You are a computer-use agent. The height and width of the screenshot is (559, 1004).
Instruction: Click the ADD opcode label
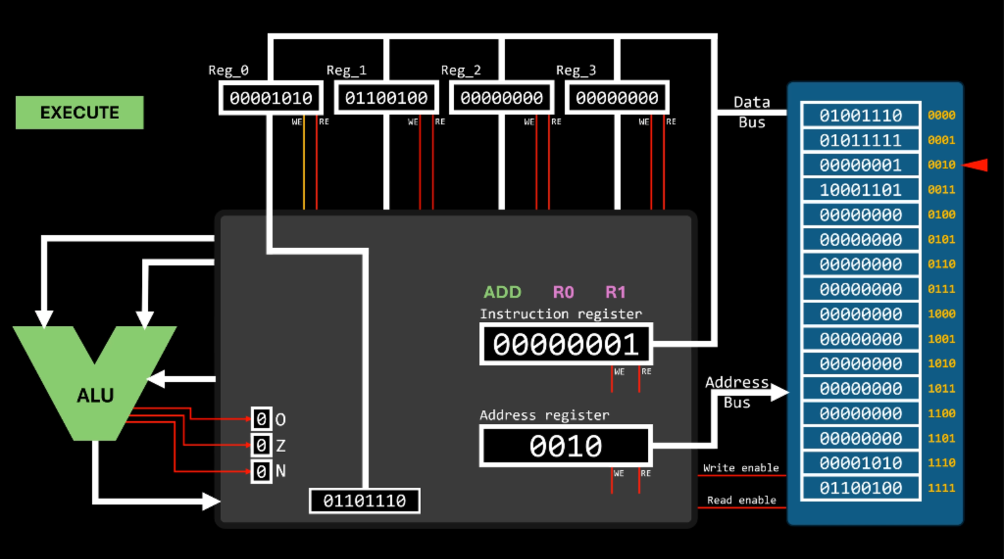pos(502,292)
